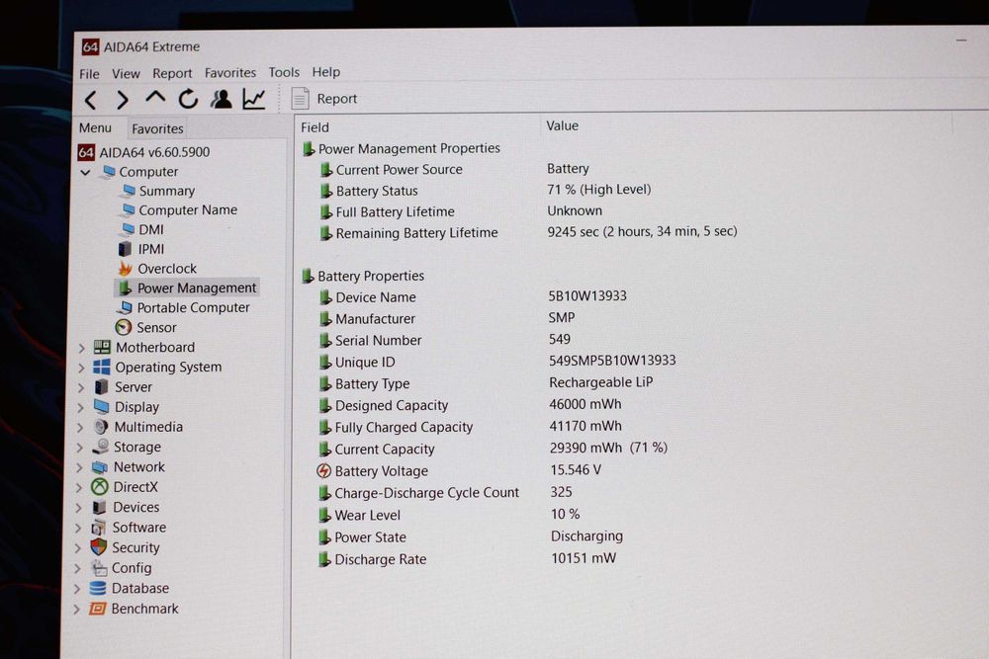Expand the Devices node chevron
Screen dimensions: 989x659
tap(78, 508)
